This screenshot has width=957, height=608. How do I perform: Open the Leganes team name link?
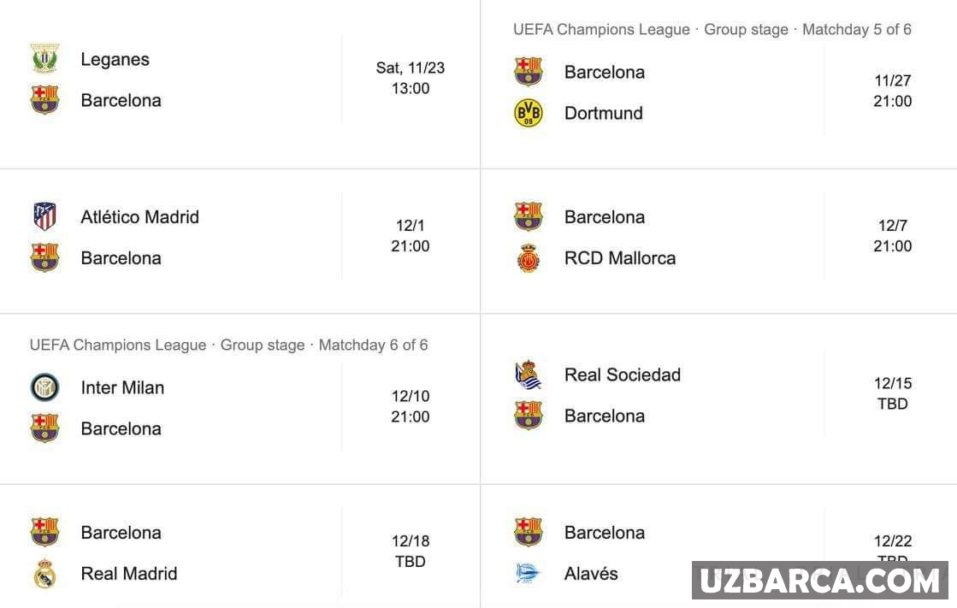(115, 59)
